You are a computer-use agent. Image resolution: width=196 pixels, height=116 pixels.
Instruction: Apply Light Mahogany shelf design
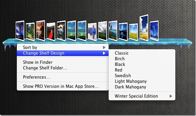tap(131, 81)
